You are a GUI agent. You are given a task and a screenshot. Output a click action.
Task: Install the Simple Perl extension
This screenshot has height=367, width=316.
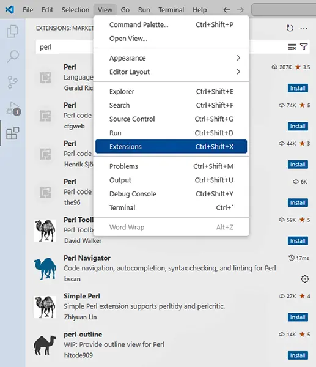pos(298,317)
